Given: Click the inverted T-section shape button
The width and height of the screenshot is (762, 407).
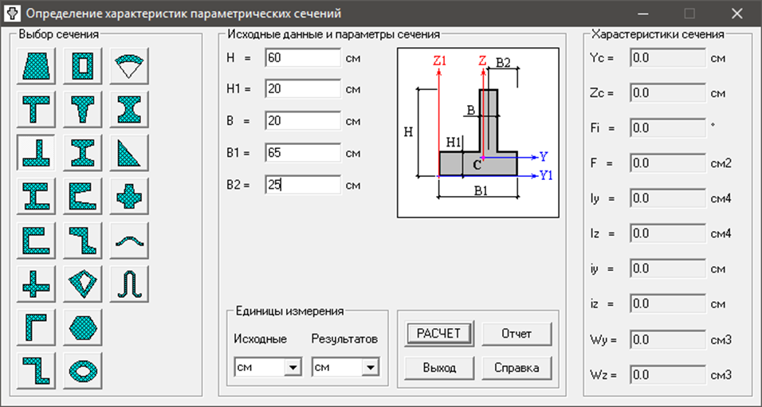Looking at the screenshot, I should coord(36,153).
